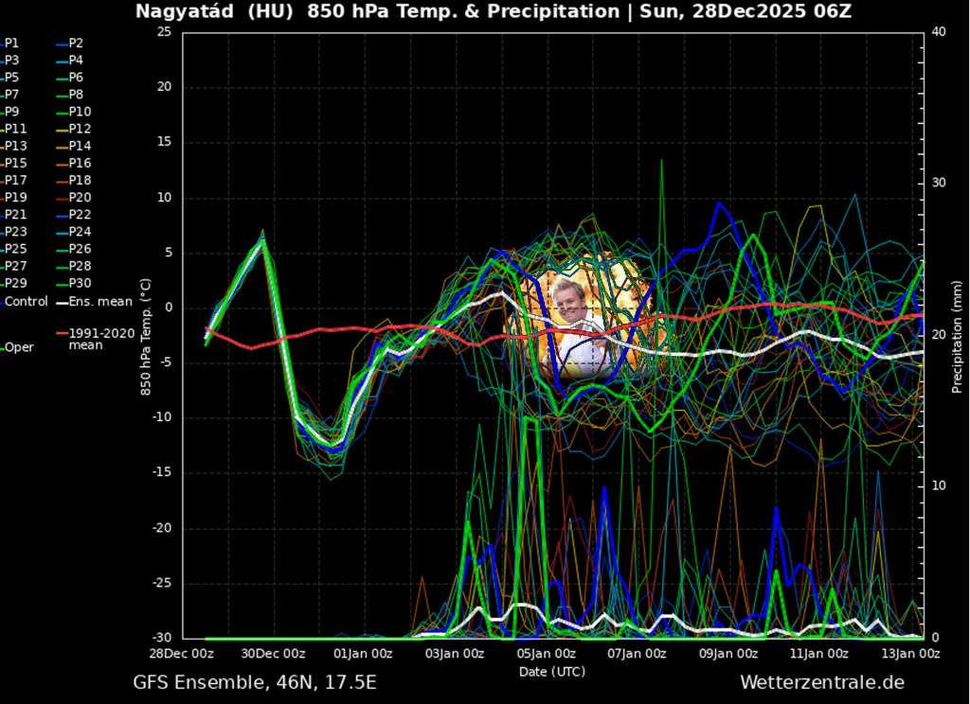Screen dimensions: 970x704
Task: Click the Date (UTC) axis label
Action: click(551, 671)
